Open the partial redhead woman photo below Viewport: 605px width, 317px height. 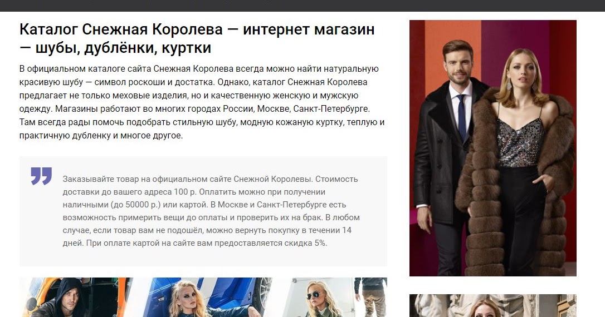point(492,306)
